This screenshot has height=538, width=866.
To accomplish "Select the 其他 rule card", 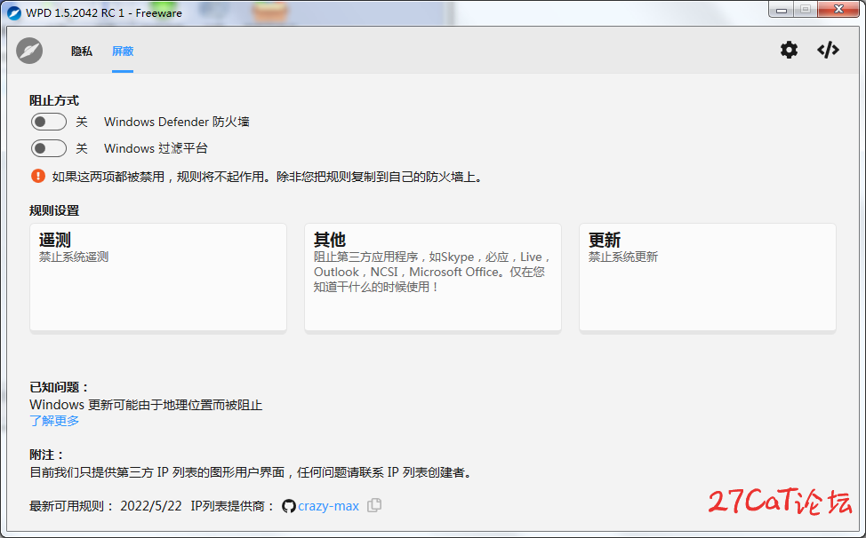I will click(x=432, y=277).
